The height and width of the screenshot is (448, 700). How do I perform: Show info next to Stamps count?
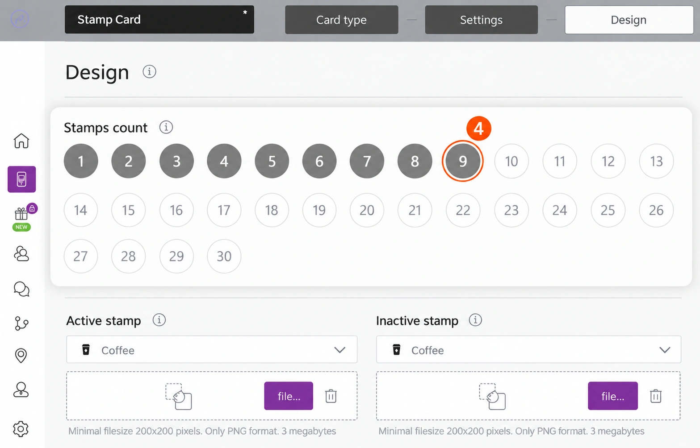pyautogui.click(x=166, y=127)
